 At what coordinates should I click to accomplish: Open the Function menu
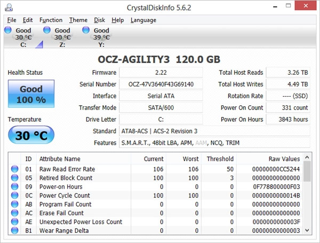pos(51,20)
